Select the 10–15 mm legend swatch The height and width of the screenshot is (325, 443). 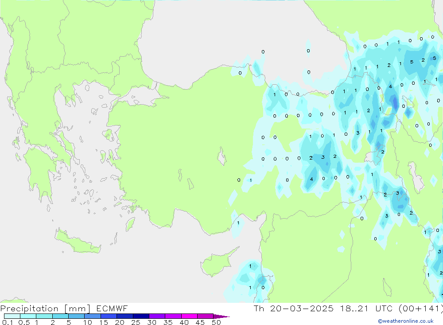(x=93, y=316)
